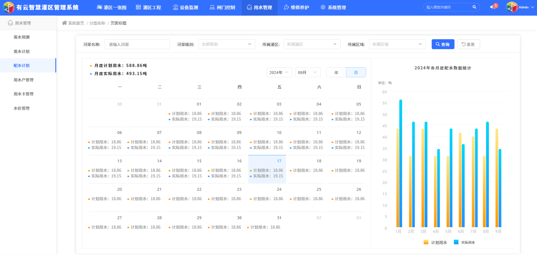Click the system logo icon
537x257 pixels.
pos(8,7)
